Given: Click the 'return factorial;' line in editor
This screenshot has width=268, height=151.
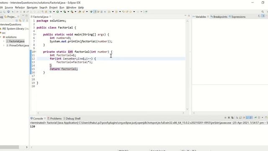Looking at the screenshot, I should click(64, 69).
